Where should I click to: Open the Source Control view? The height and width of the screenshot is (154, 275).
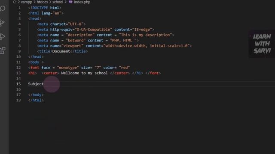[2, 23]
